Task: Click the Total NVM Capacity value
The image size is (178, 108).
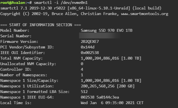Action: pos(111,58)
